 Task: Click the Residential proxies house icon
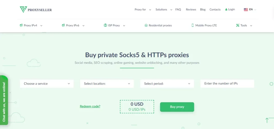pos(146,25)
